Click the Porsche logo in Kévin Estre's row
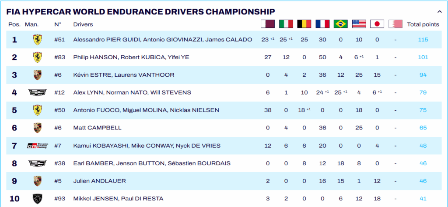This screenshot has width=448, height=207. tap(37, 75)
